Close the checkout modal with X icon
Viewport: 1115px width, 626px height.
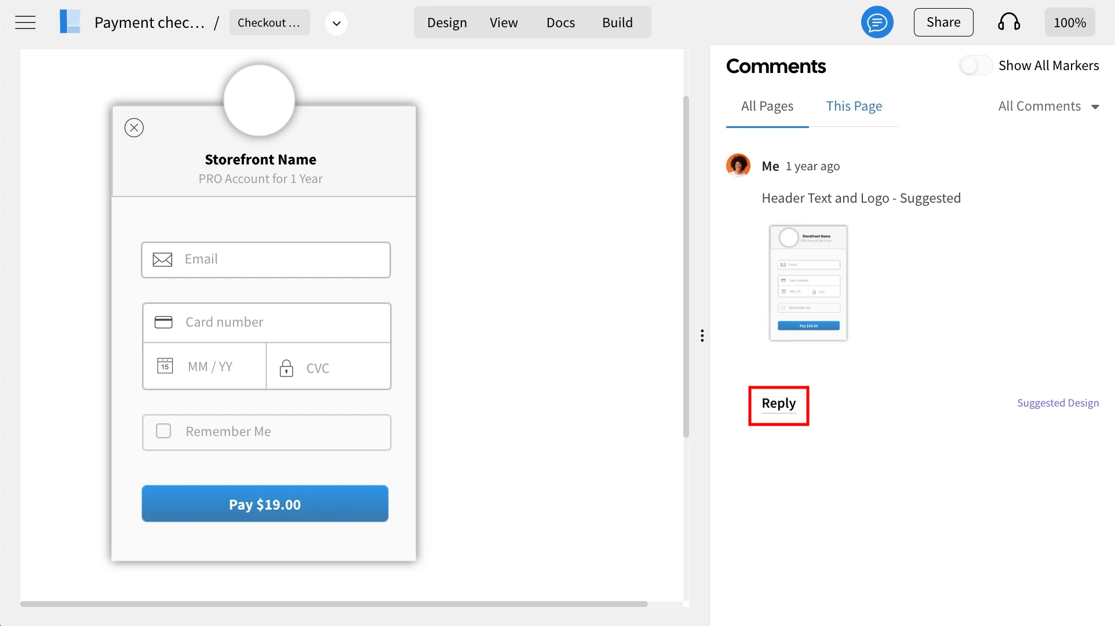coord(134,127)
